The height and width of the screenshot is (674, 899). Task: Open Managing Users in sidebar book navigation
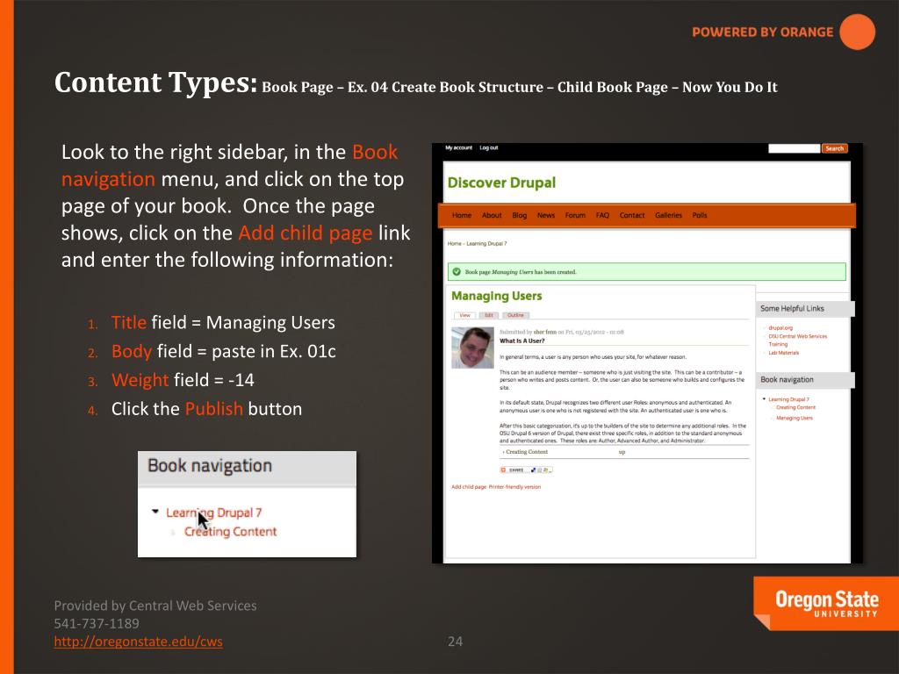tap(794, 418)
